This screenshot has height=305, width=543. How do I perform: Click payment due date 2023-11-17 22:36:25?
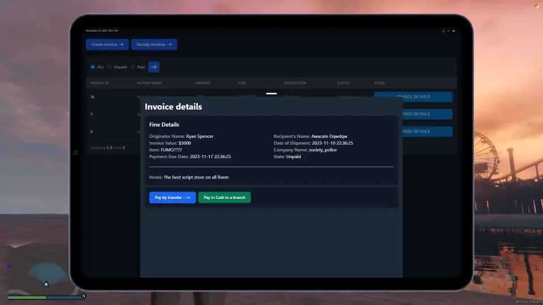tap(210, 156)
